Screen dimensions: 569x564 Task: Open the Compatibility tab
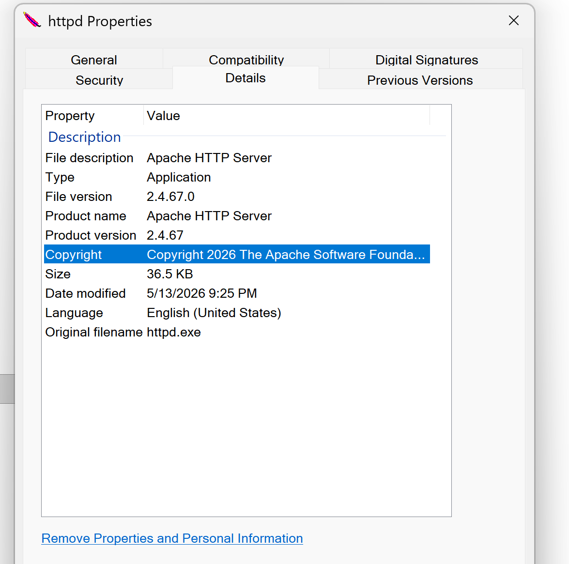coord(246,59)
